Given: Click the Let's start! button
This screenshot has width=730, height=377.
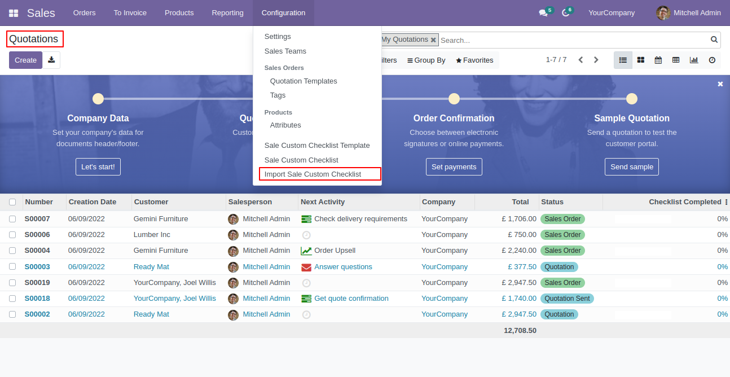Looking at the screenshot, I should 98,166.
